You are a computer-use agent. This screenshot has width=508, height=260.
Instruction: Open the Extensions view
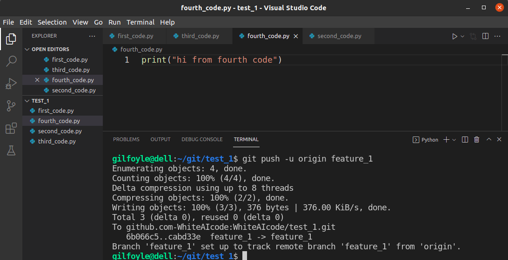click(x=11, y=128)
